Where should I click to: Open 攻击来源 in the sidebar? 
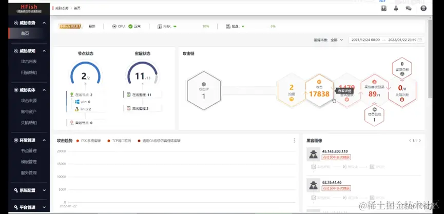[x=28, y=101]
